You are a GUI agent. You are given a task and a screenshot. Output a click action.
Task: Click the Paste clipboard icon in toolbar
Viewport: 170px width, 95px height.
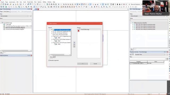pos(18,4)
